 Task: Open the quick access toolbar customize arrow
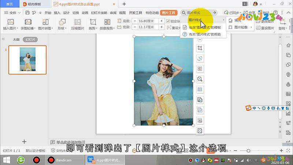(x=40, y=13)
